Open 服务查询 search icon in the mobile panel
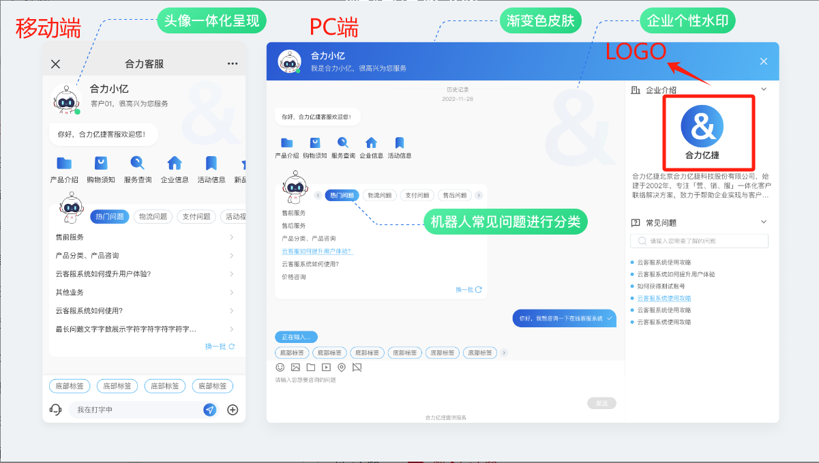The width and height of the screenshot is (819, 463). coord(138,163)
